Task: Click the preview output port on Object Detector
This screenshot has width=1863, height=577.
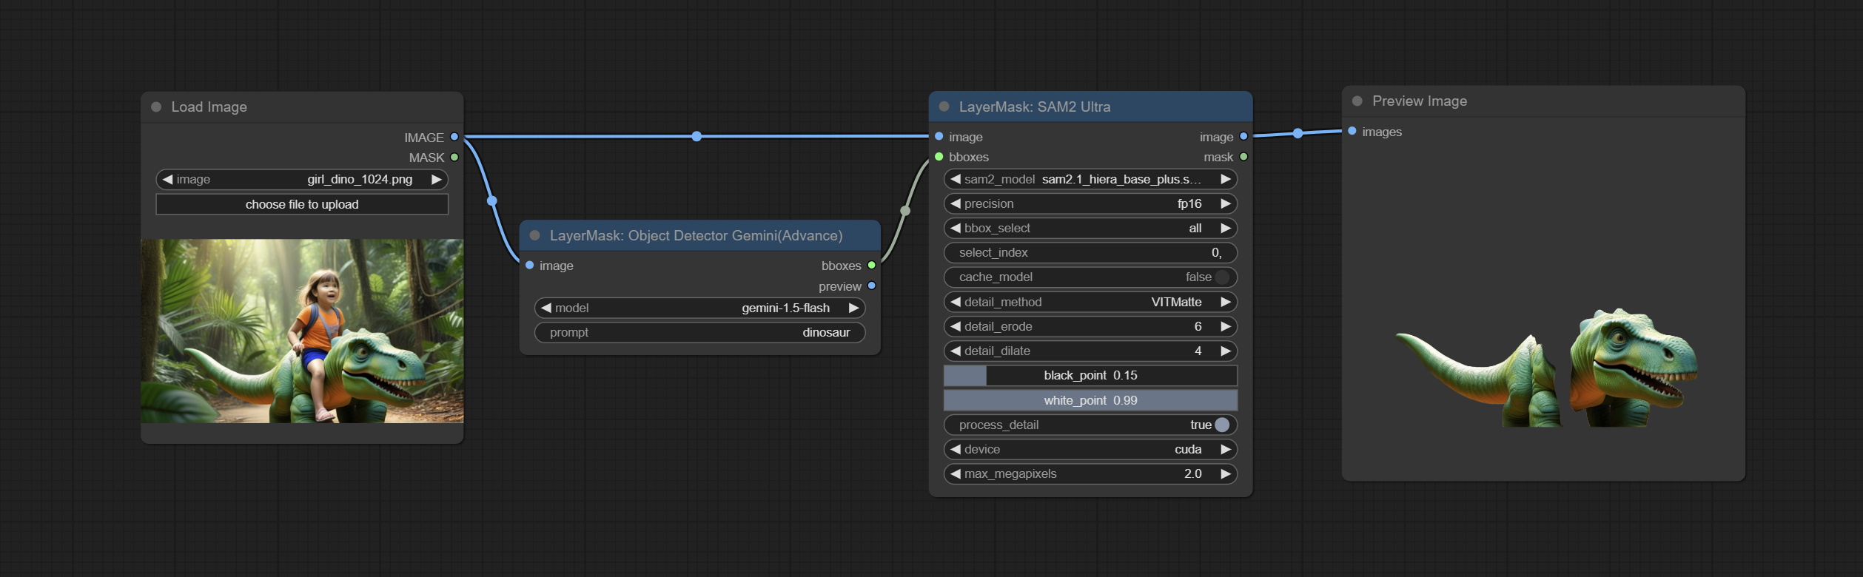Action: pos(871,286)
